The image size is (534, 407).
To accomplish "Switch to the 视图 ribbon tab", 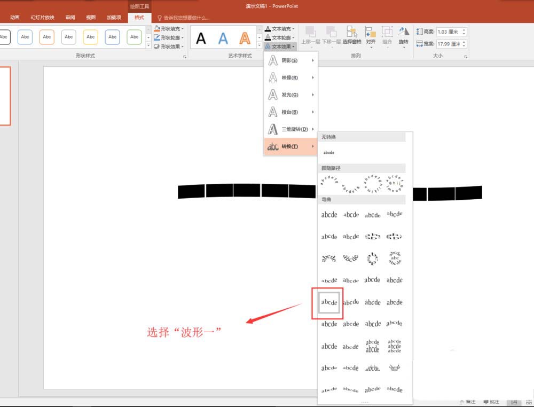I will tap(91, 17).
